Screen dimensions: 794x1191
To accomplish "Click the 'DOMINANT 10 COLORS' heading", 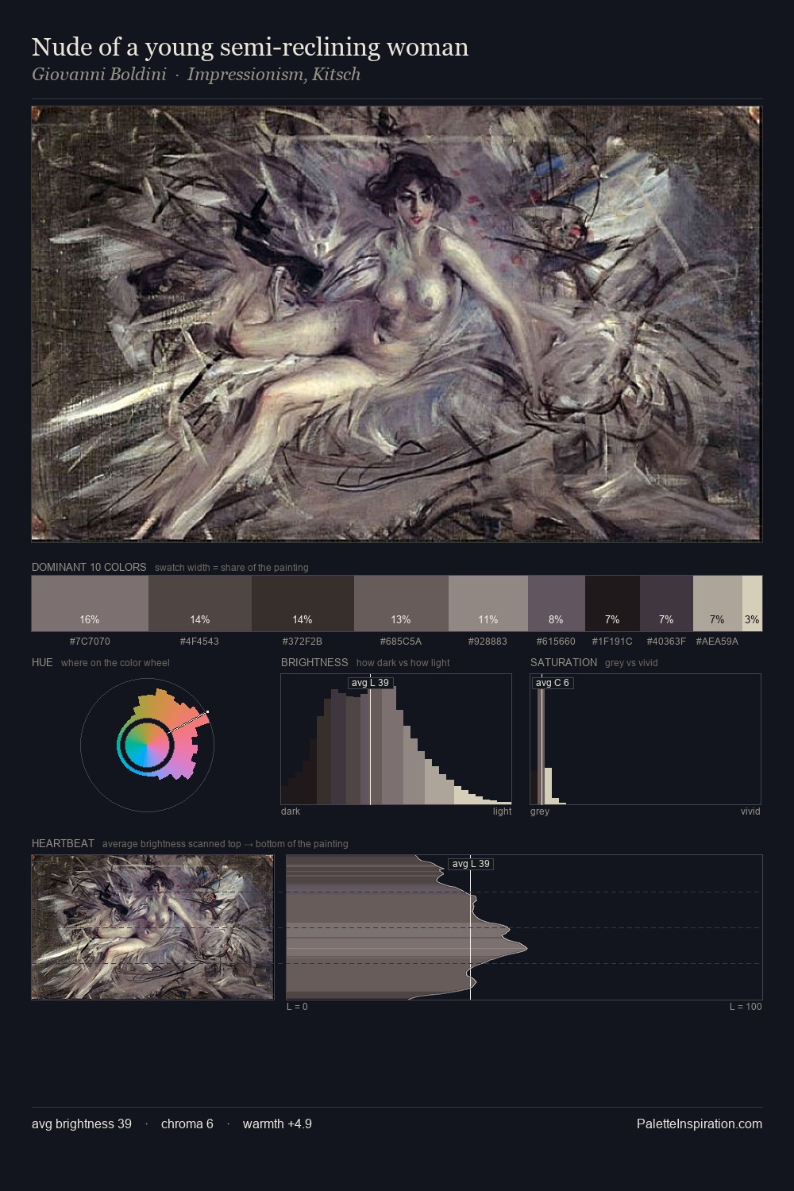I will 89,567.
